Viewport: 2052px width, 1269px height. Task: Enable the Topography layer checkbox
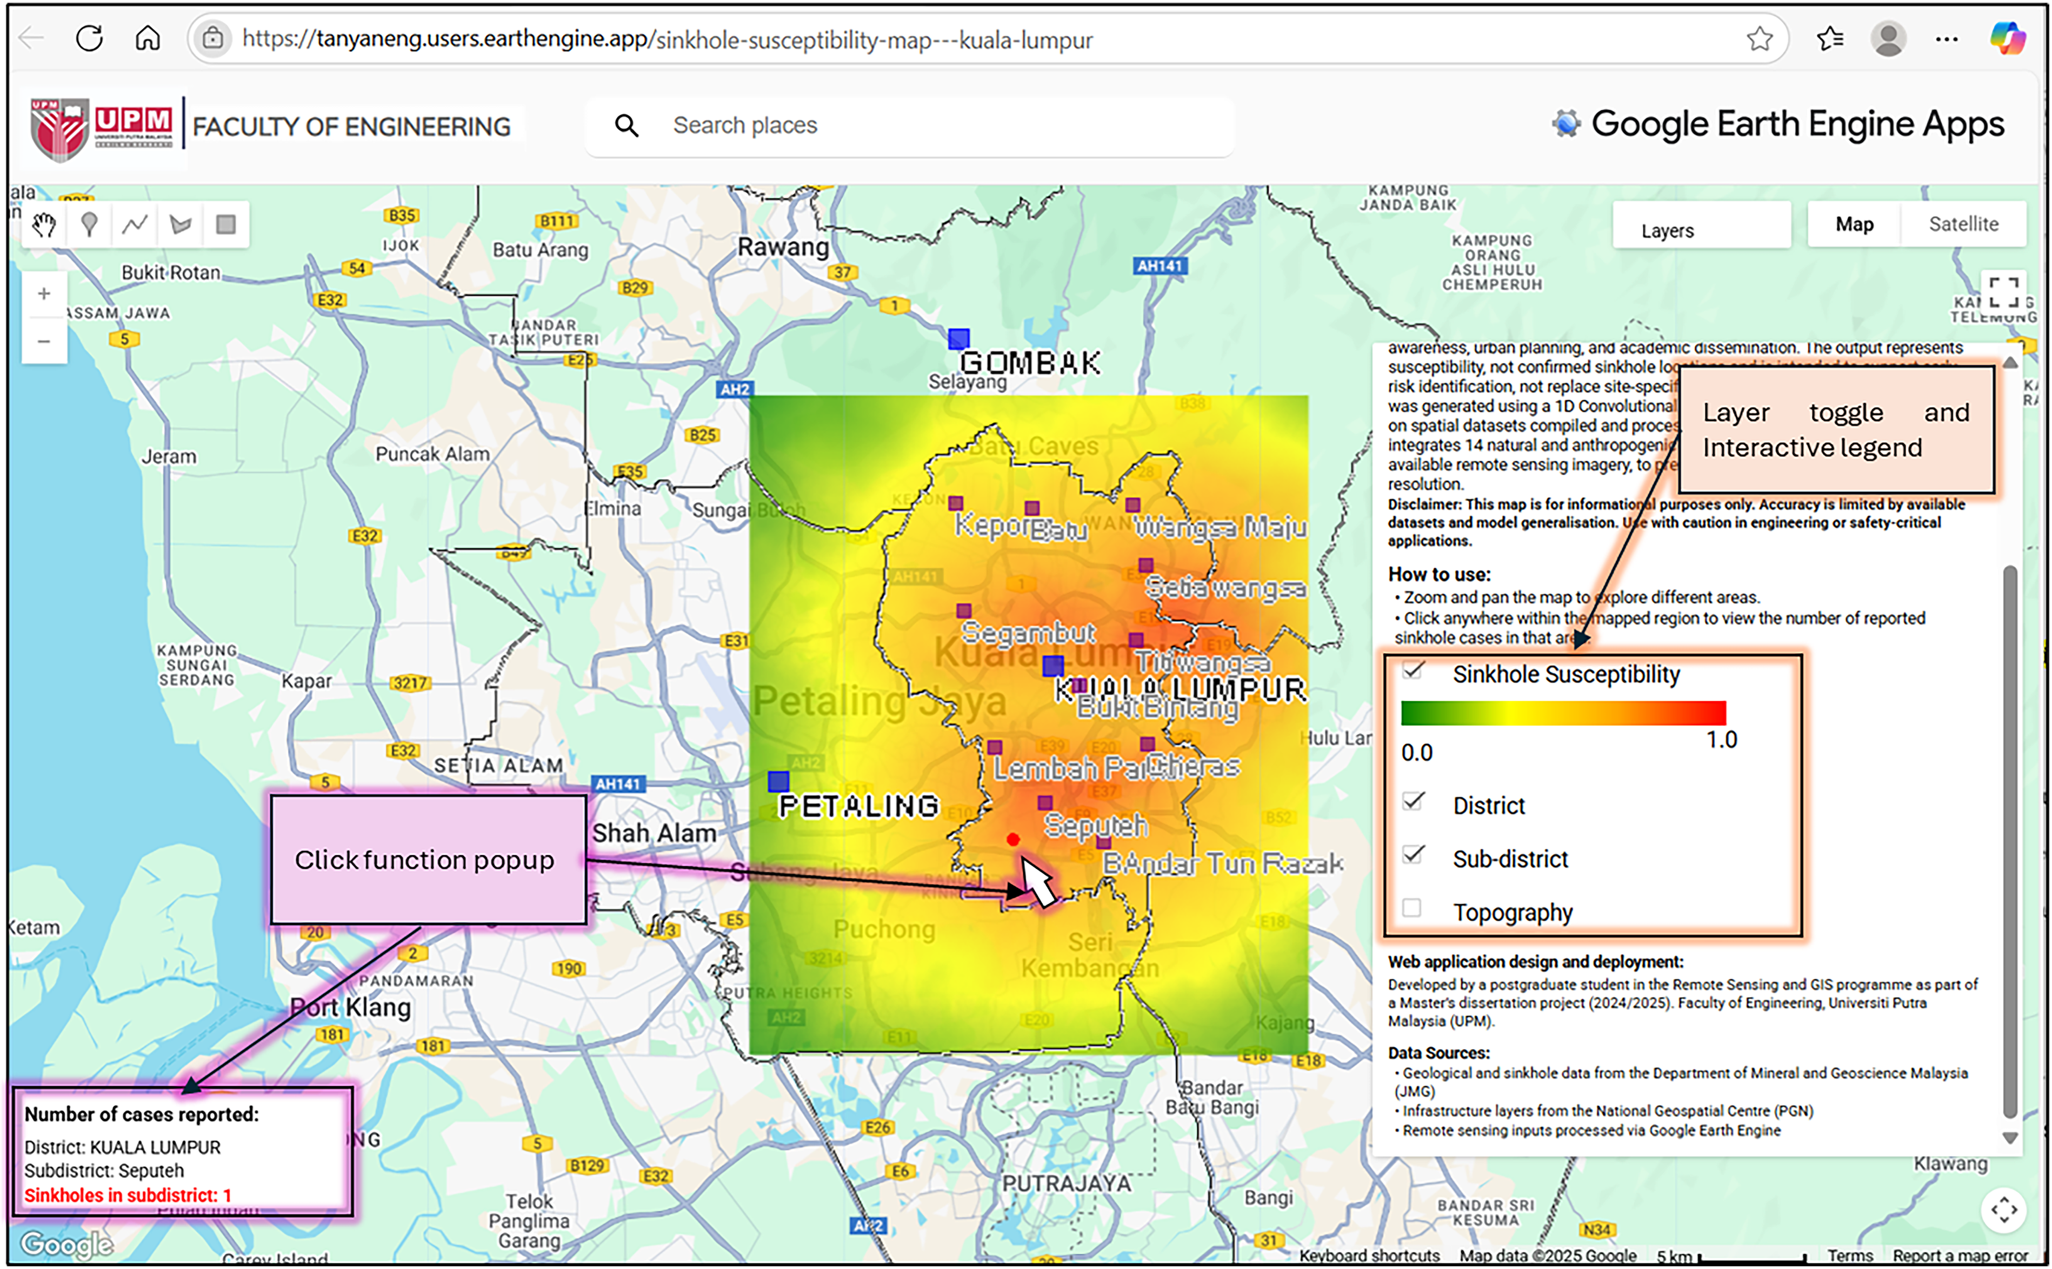(1412, 908)
